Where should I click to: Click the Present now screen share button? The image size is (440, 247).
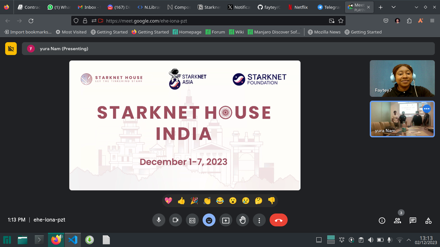pyautogui.click(x=226, y=220)
